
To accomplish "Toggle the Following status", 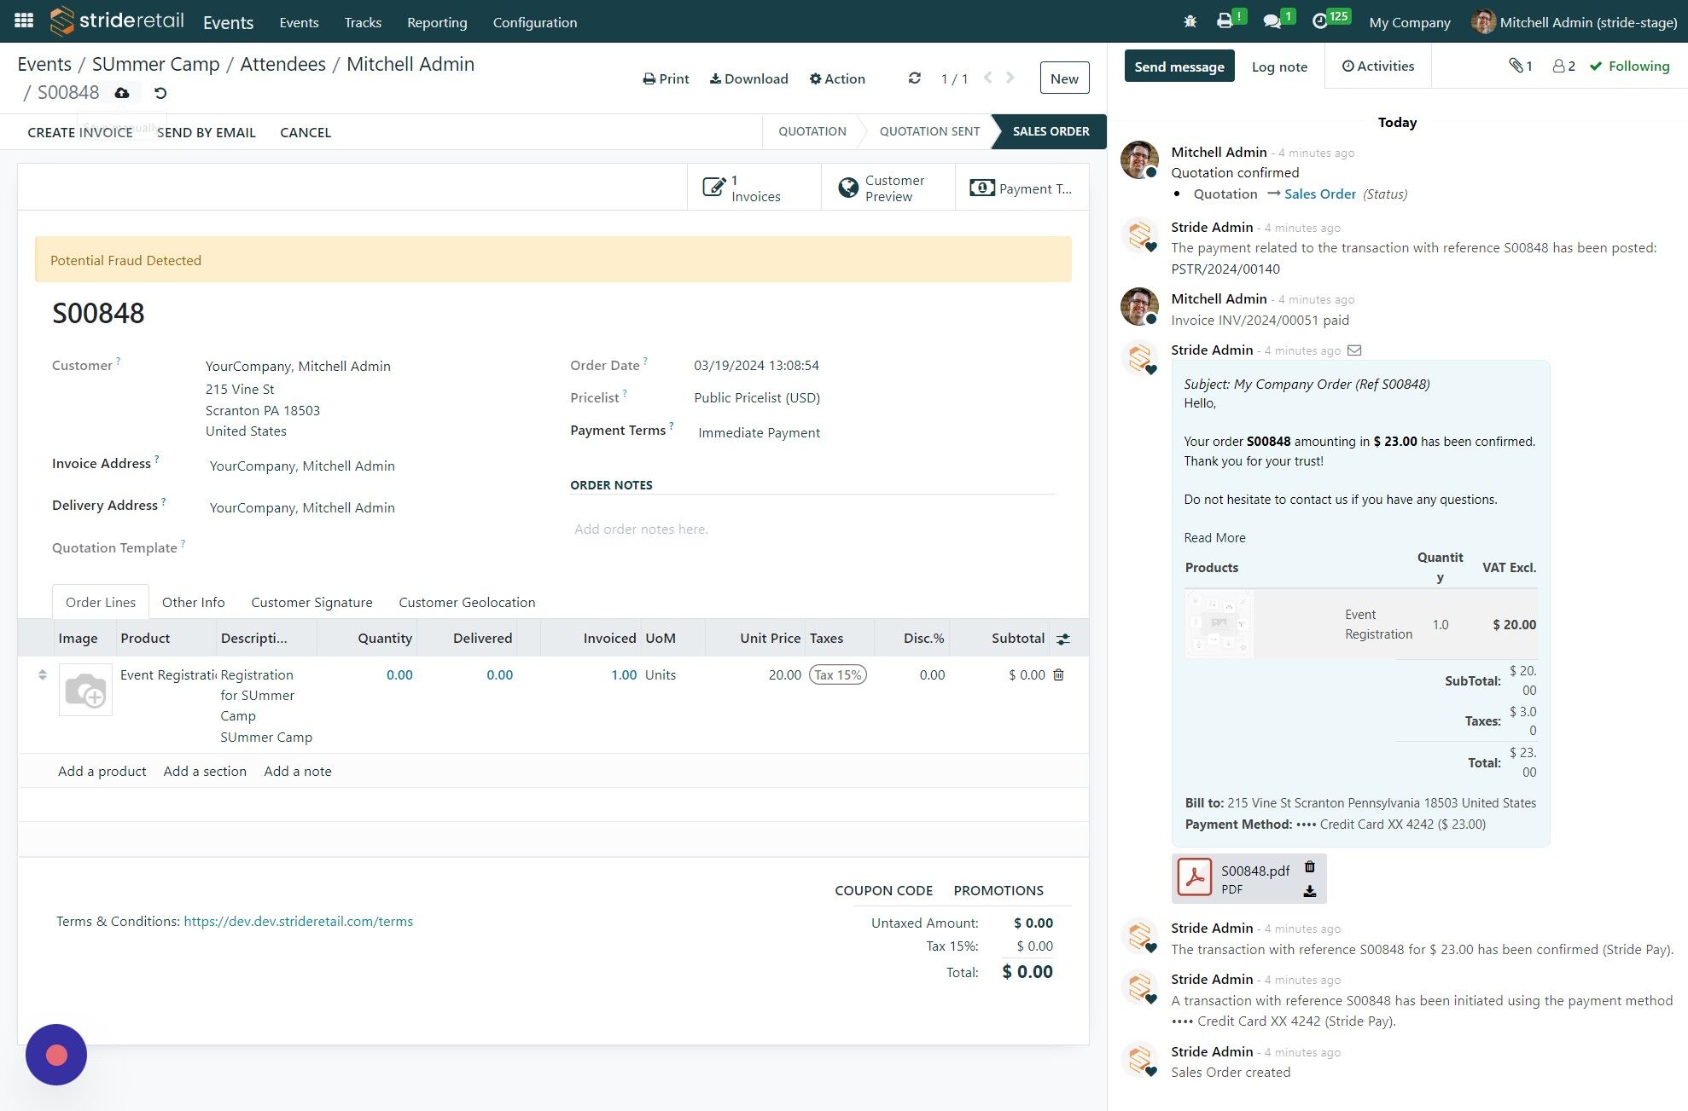I will pos(1629,66).
